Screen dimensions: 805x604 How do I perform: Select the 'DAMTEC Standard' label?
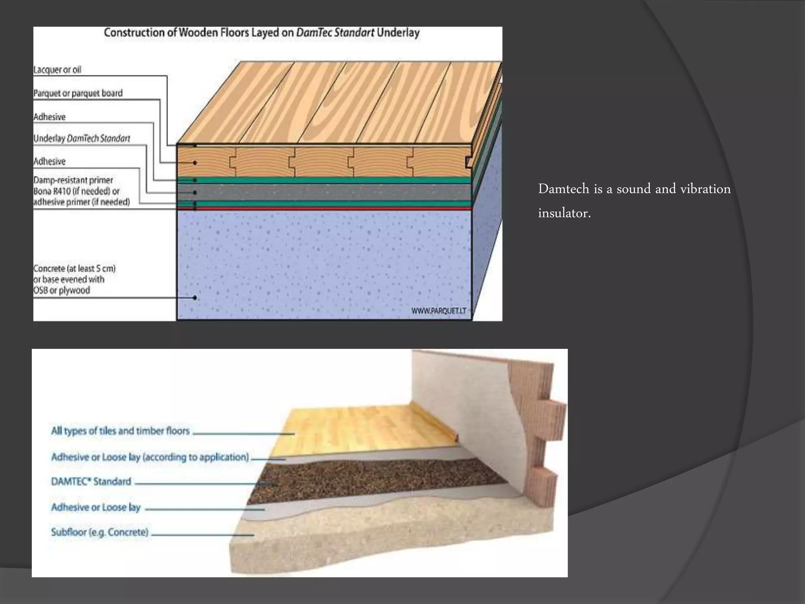pyautogui.click(x=91, y=481)
